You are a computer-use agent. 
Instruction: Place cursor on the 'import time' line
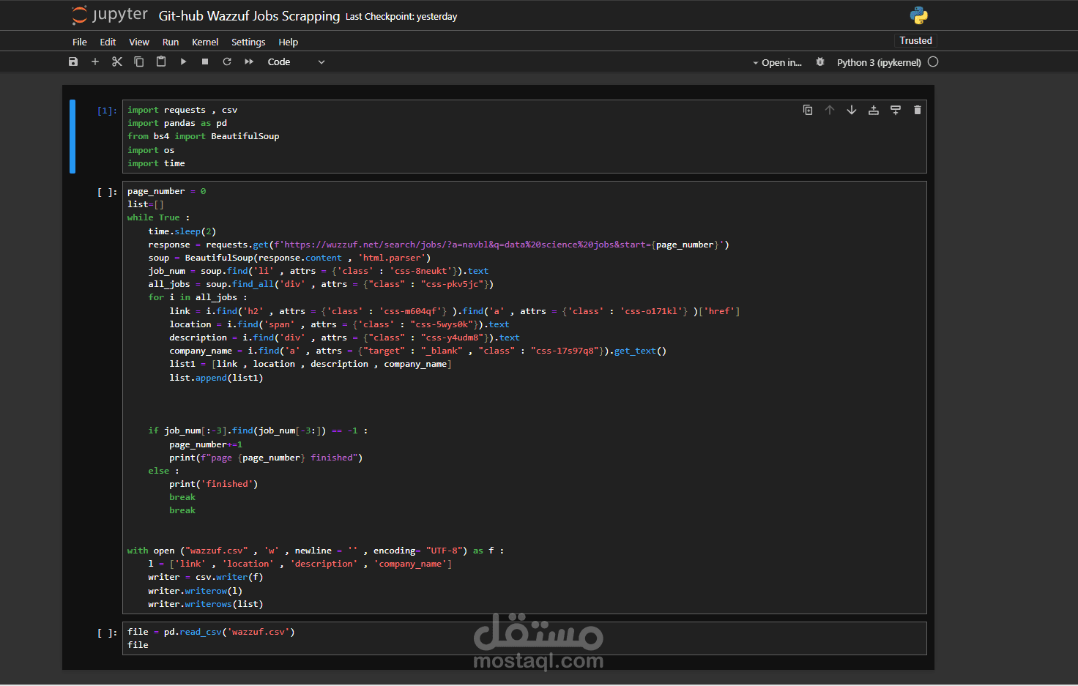pos(156,163)
